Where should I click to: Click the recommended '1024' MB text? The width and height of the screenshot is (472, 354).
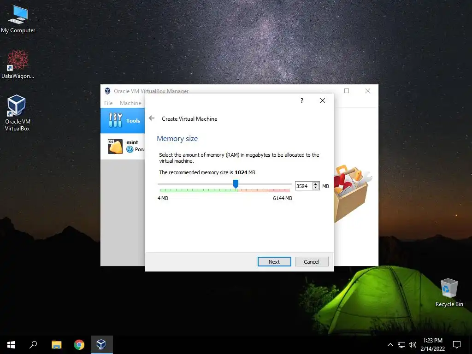[x=241, y=172]
